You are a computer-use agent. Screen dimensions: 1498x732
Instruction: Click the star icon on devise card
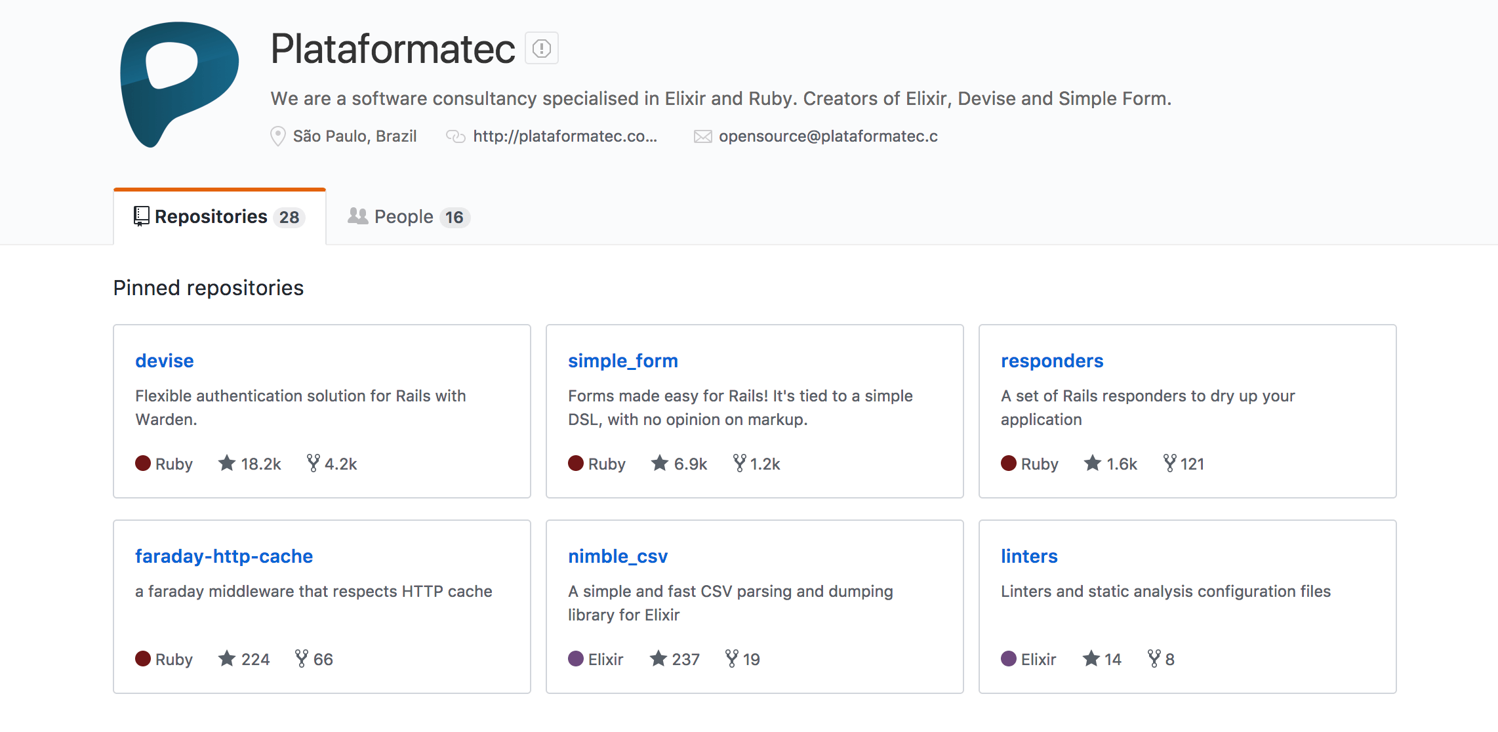(x=227, y=463)
